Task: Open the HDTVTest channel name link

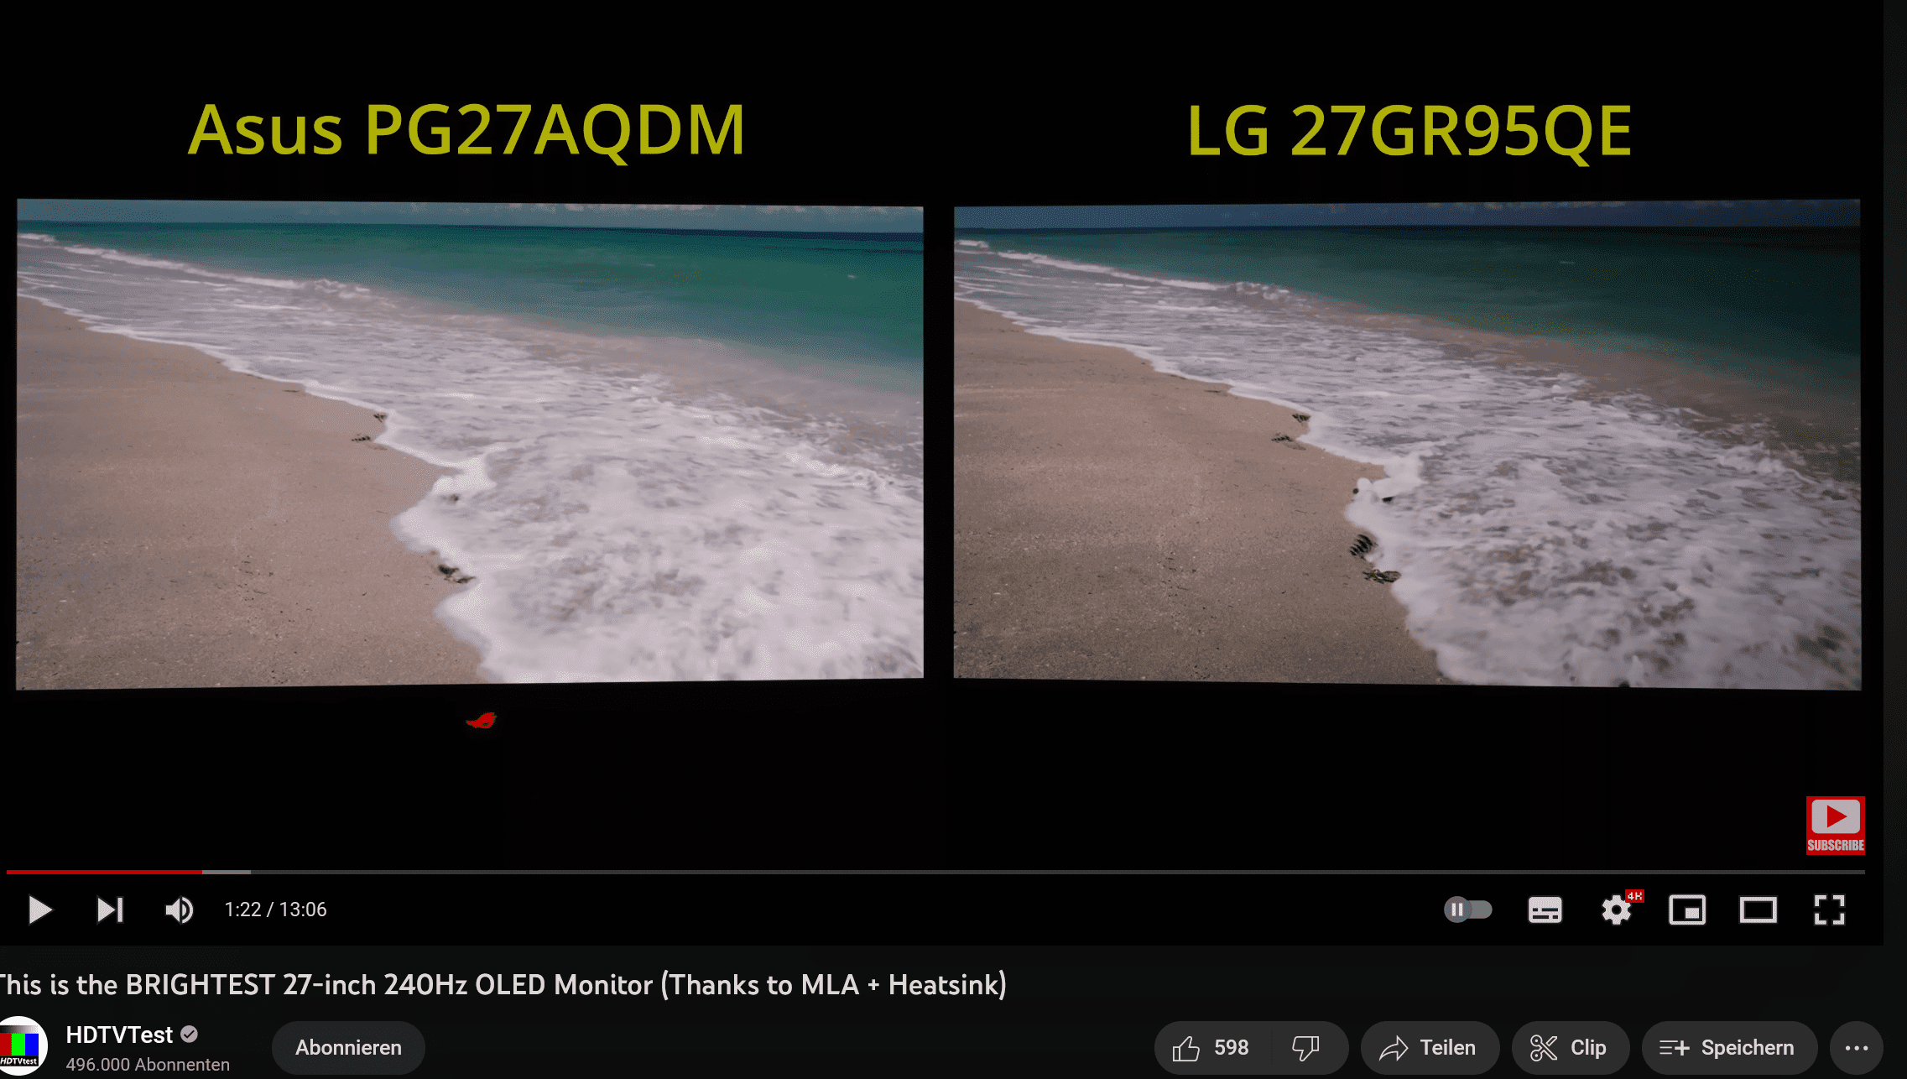Action: [x=119, y=1035]
